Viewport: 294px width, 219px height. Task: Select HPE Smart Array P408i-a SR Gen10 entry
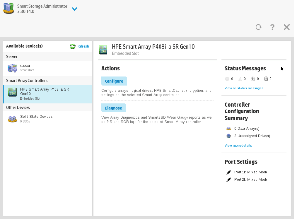48,94
